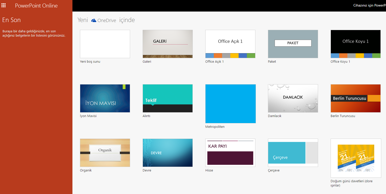
Task: Click the cut-off Cihazınız için PowerPoint link
Action: pyautogui.click(x=369, y=5)
